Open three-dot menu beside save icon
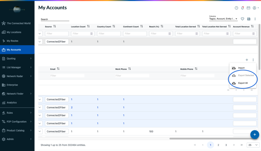 click(x=255, y=19)
